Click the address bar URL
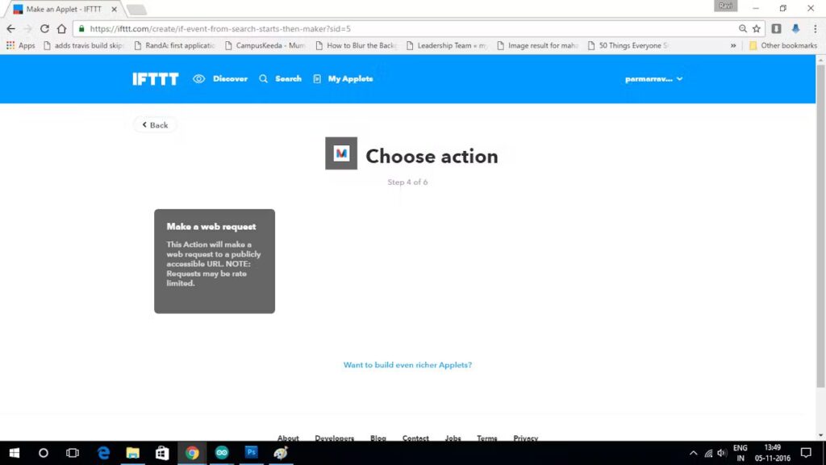The height and width of the screenshot is (465, 826). click(x=220, y=28)
